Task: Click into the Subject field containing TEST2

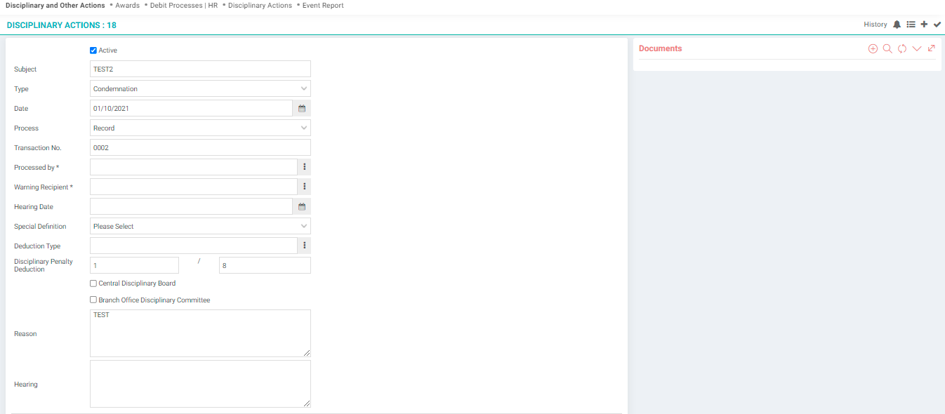Action: click(200, 69)
